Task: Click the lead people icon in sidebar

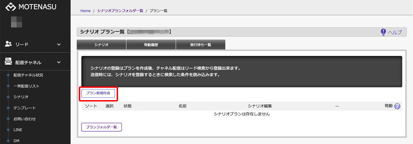Action: pos(9,44)
